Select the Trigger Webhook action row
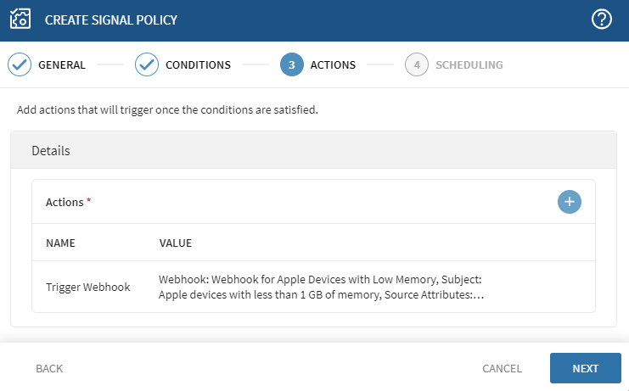Image resolution: width=629 pixels, height=391 pixels. [x=88, y=287]
